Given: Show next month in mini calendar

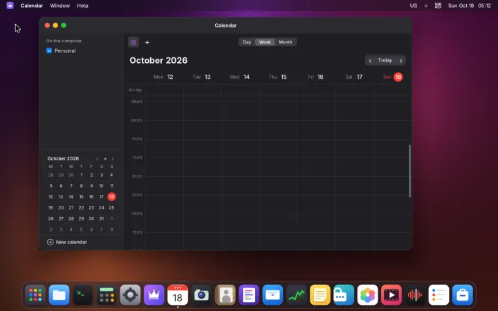Looking at the screenshot, I should coord(113,159).
